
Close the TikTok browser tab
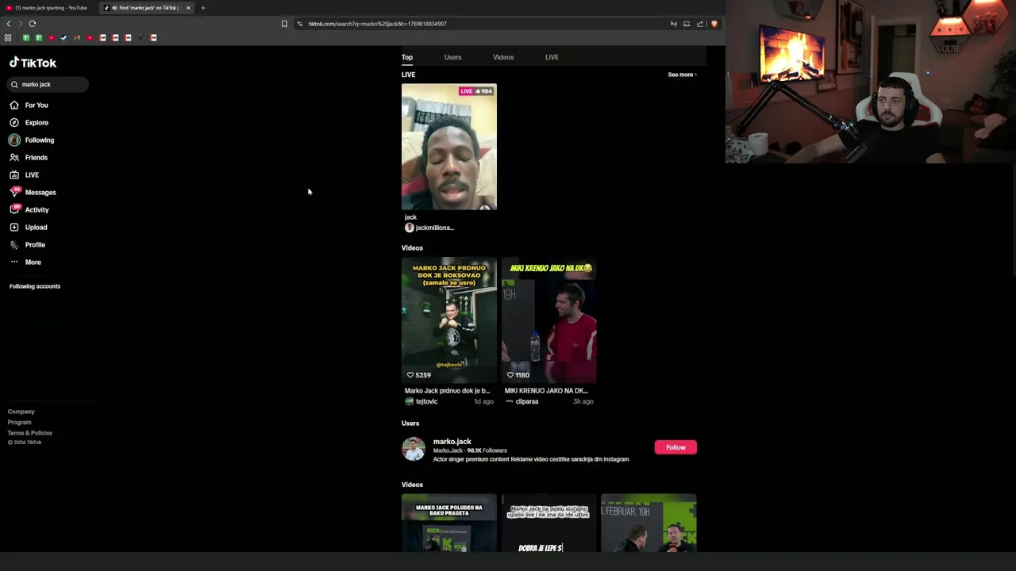(x=188, y=8)
